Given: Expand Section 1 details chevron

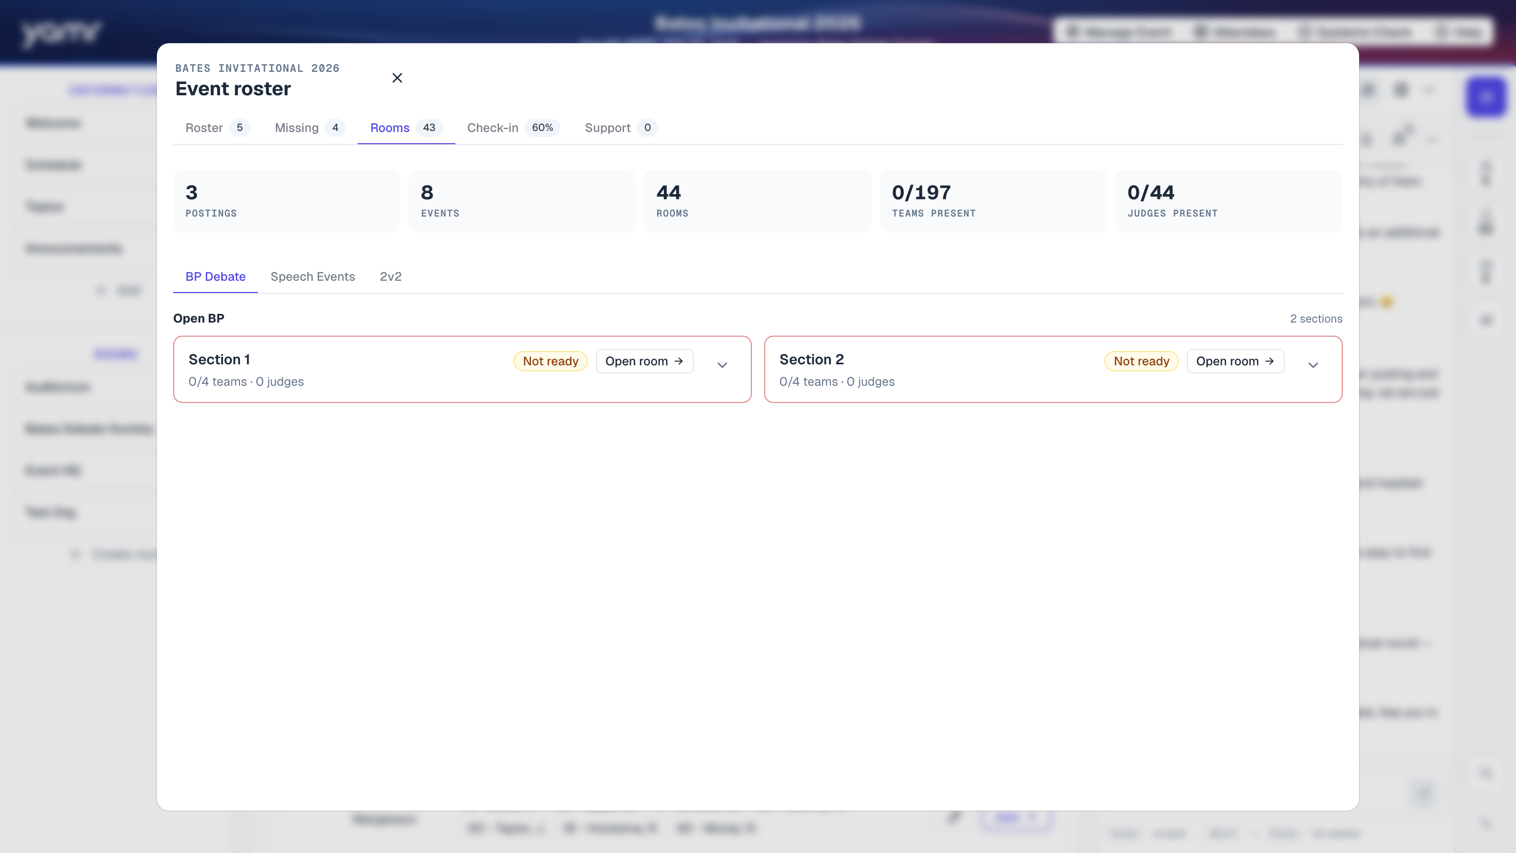Looking at the screenshot, I should point(722,365).
